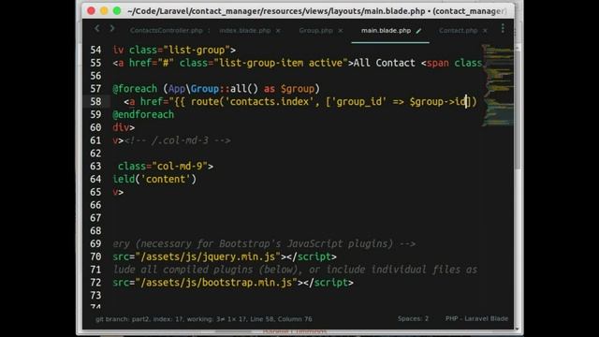Close the index.blade.php tab
Viewport: 599px width, 337px height.
coord(278,31)
